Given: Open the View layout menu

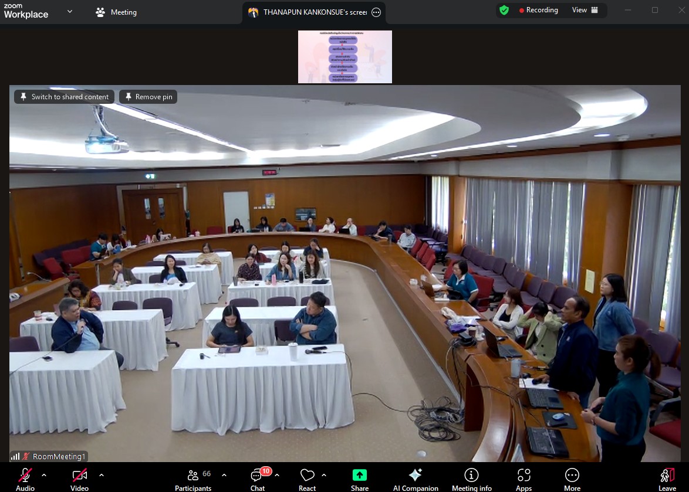Looking at the screenshot, I should [585, 10].
